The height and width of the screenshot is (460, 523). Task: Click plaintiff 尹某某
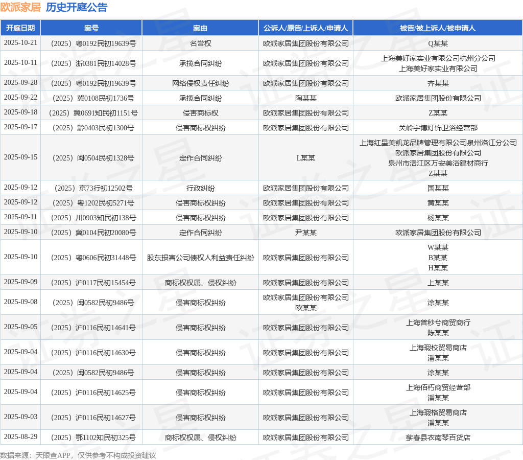pyautogui.click(x=305, y=233)
